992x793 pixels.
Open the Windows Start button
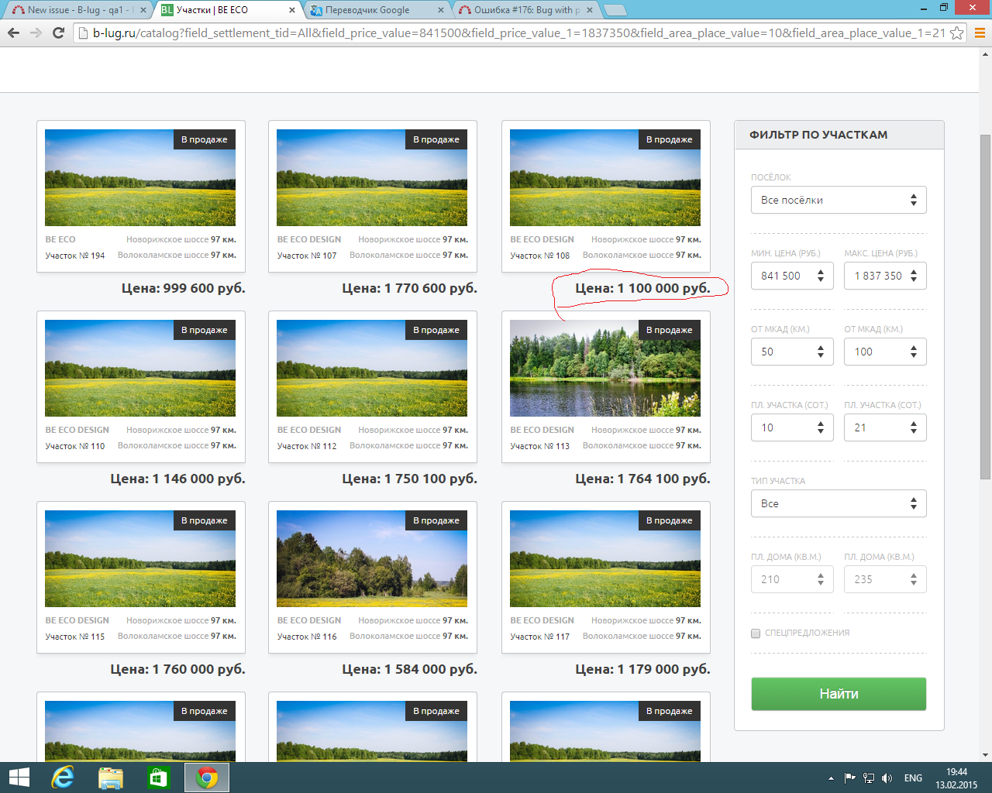[x=19, y=778]
